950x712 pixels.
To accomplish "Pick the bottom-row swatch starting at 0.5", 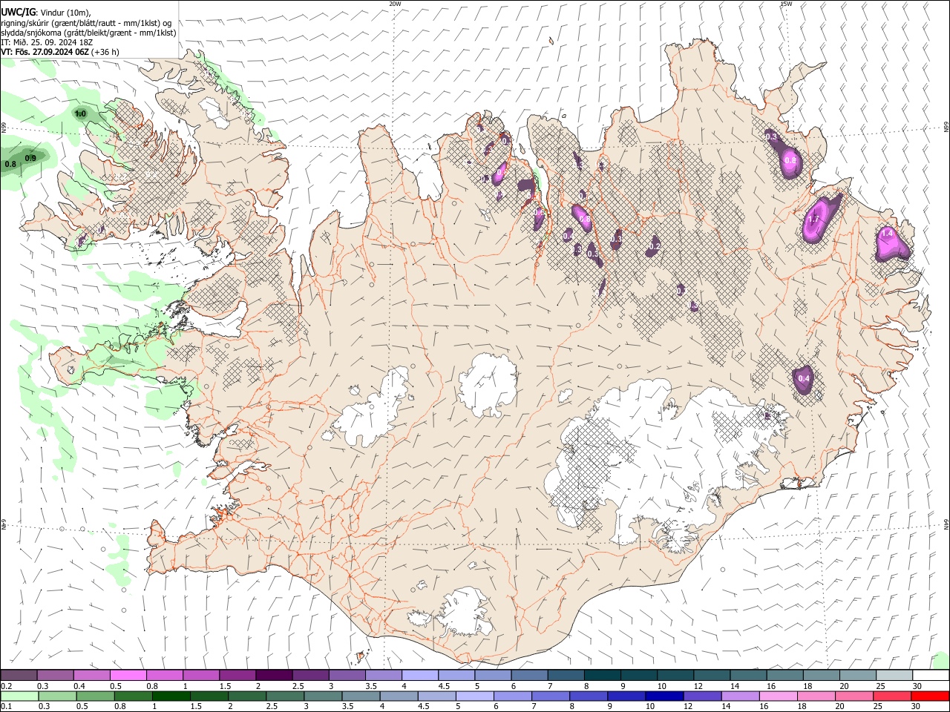I will [95, 696].
